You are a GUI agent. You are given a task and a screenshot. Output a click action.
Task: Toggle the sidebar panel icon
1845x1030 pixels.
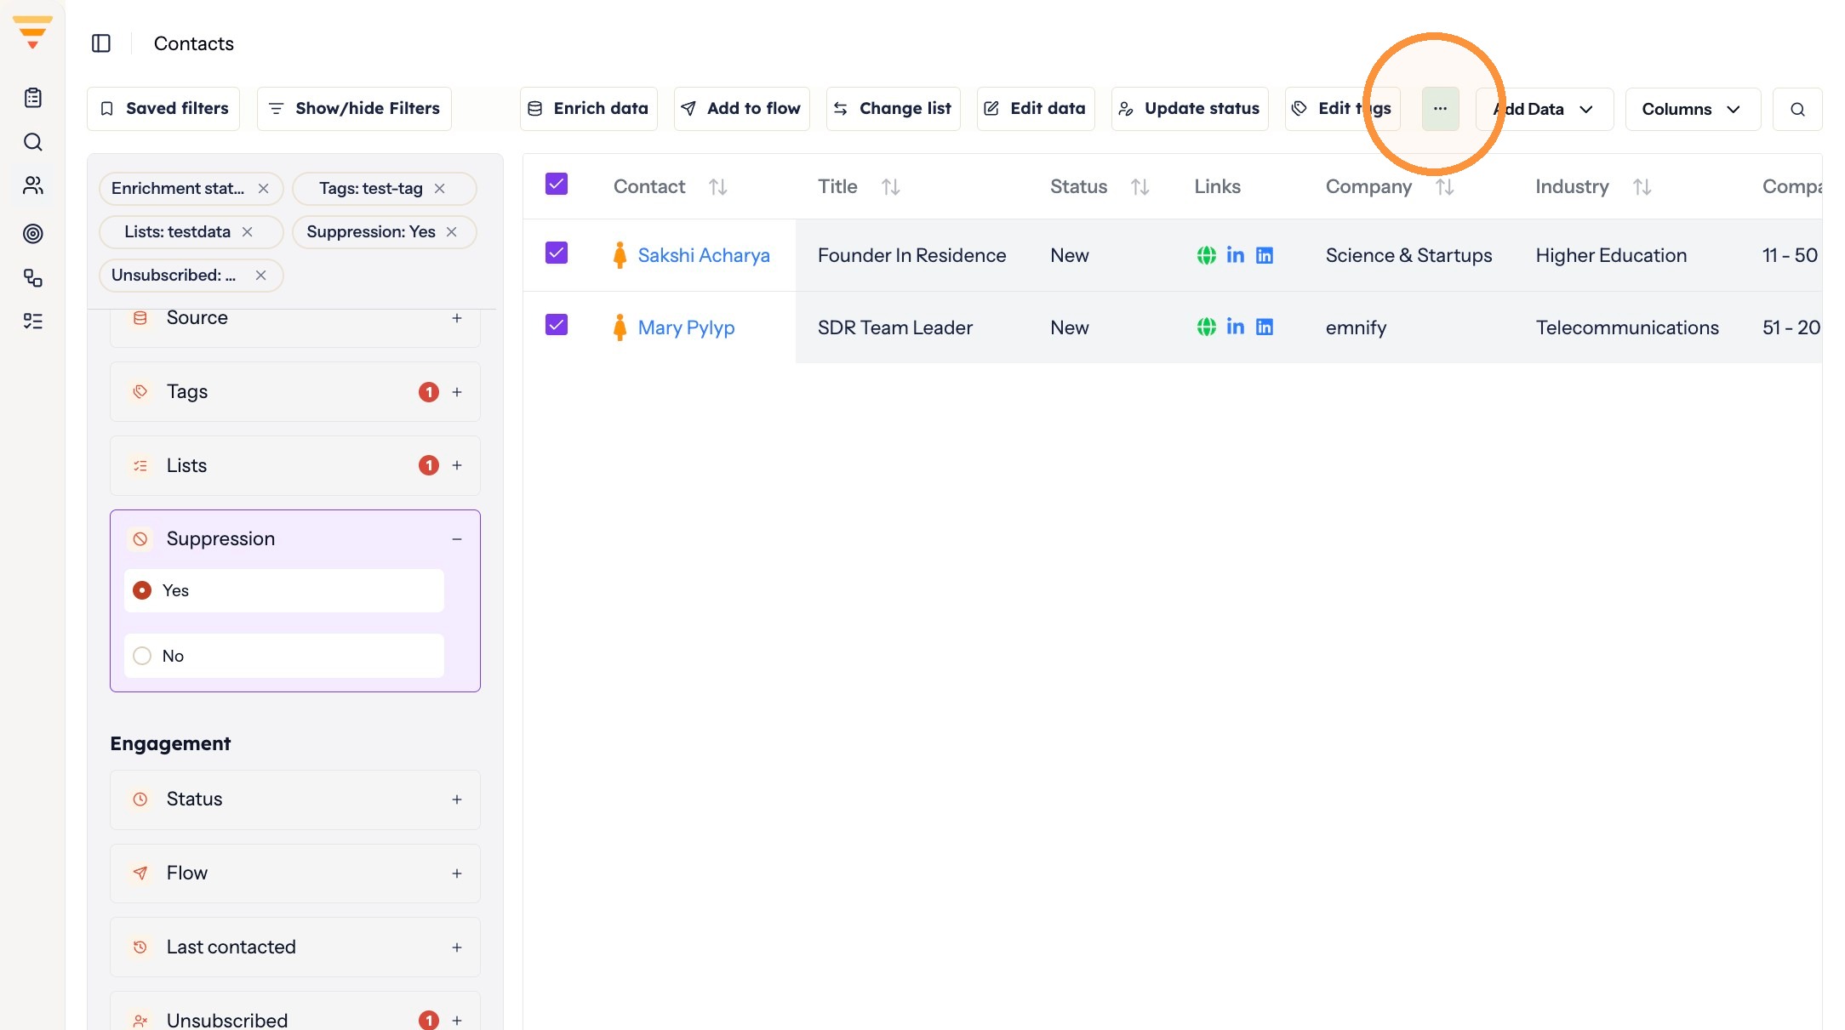(x=101, y=43)
